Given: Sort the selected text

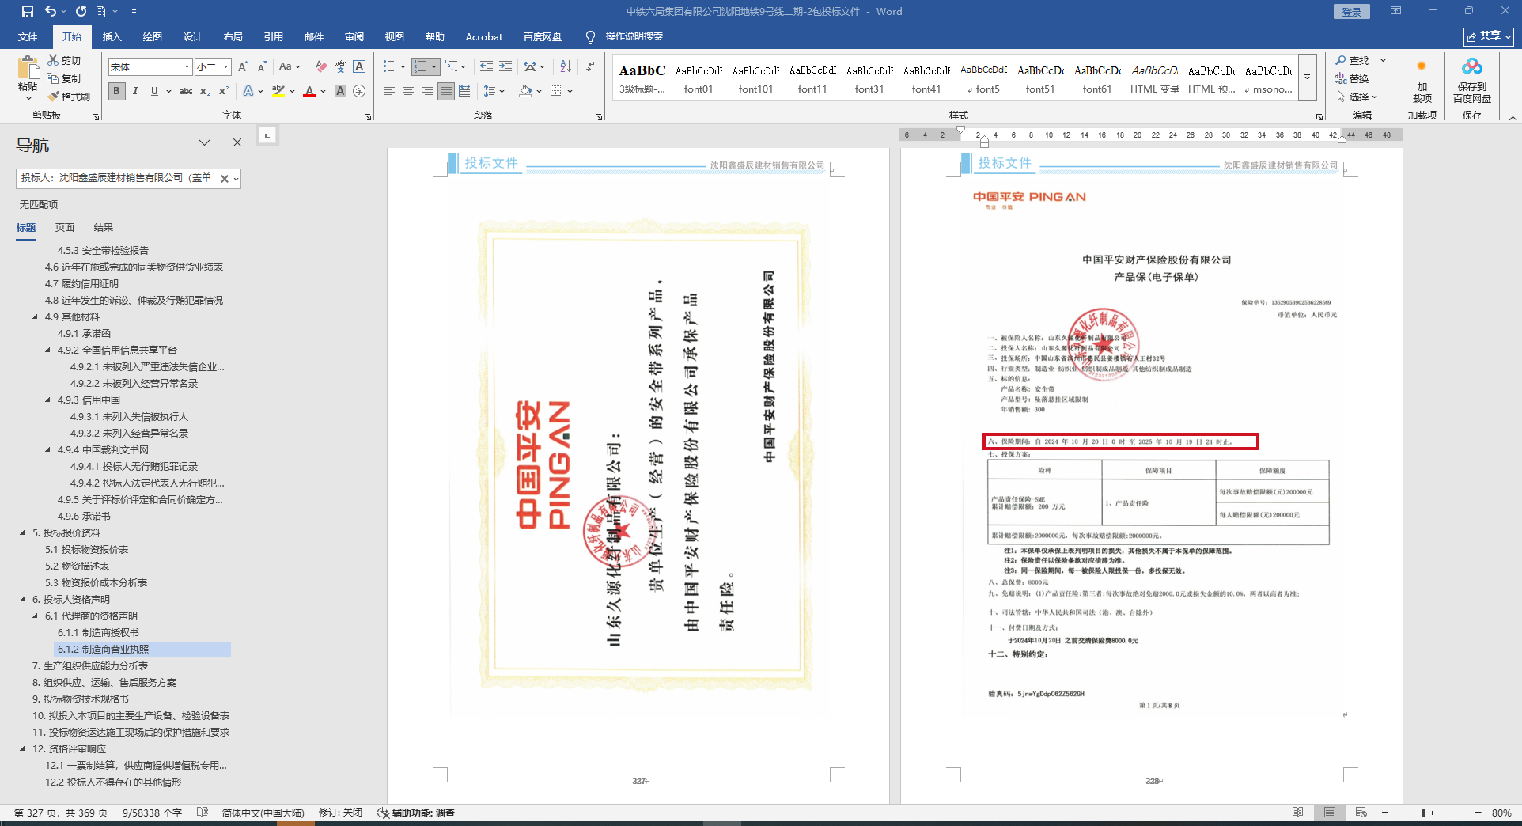Looking at the screenshot, I should (566, 67).
